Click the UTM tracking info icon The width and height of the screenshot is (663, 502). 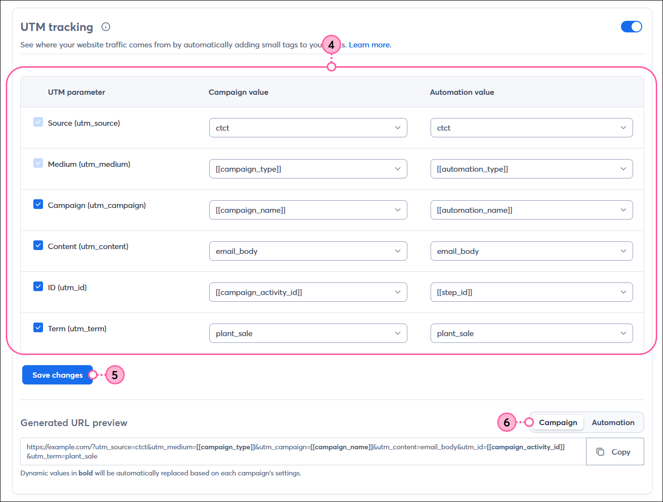(106, 27)
